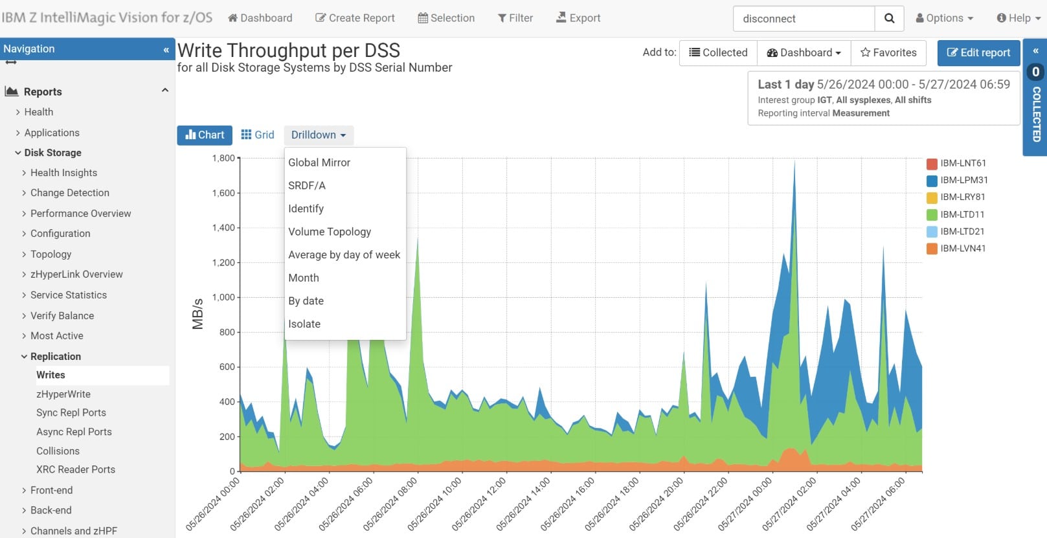1047x538 pixels.
Task: Open the Add to Dashboard dropdown
Action: pyautogui.click(x=804, y=52)
